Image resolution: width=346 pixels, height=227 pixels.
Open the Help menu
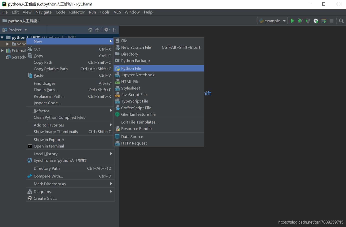point(148,12)
